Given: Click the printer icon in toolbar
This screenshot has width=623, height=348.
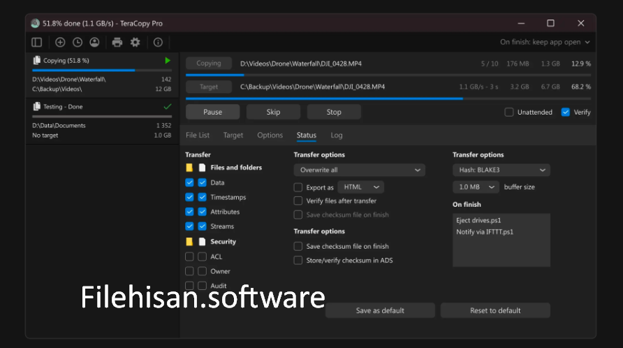Looking at the screenshot, I should tap(117, 43).
